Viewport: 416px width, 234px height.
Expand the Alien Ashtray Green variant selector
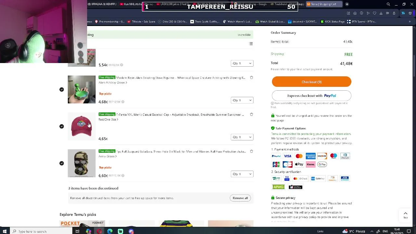(x=113, y=83)
